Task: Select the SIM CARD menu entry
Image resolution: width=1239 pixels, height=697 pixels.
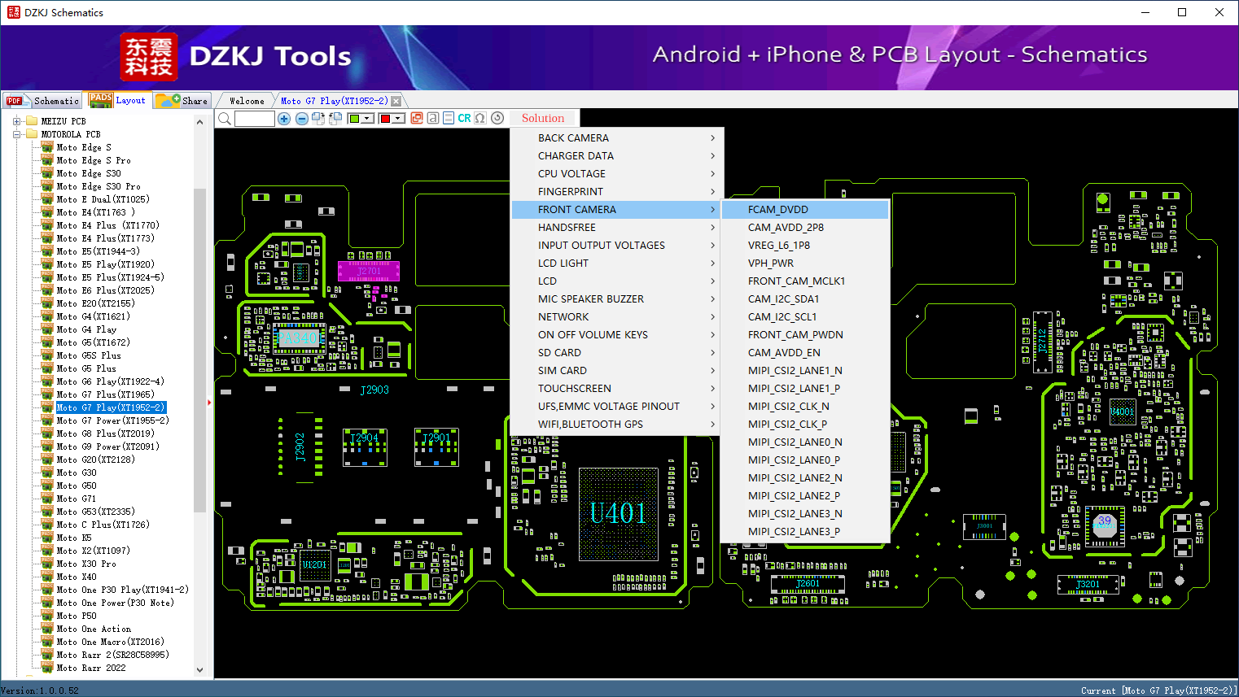Action: 616,371
